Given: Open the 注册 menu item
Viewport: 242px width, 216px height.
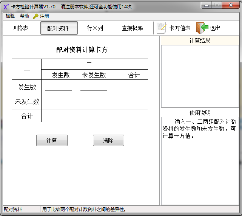Looking at the screenshot, I should pyautogui.click(x=44, y=16).
